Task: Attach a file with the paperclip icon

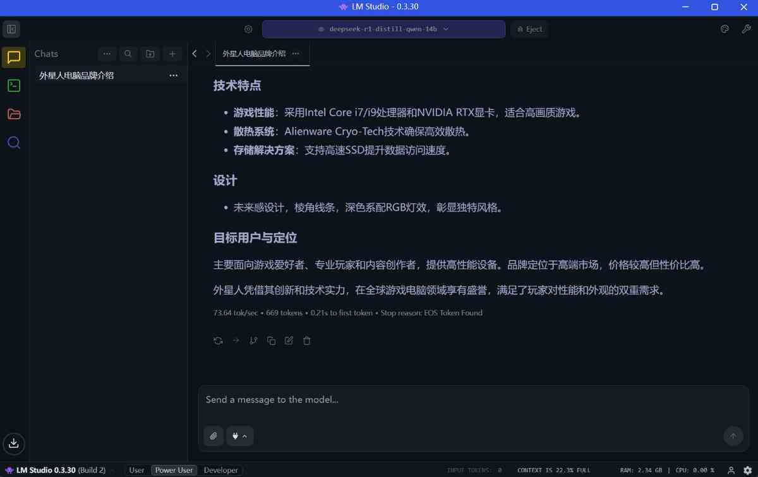Action: pos(213,436)
